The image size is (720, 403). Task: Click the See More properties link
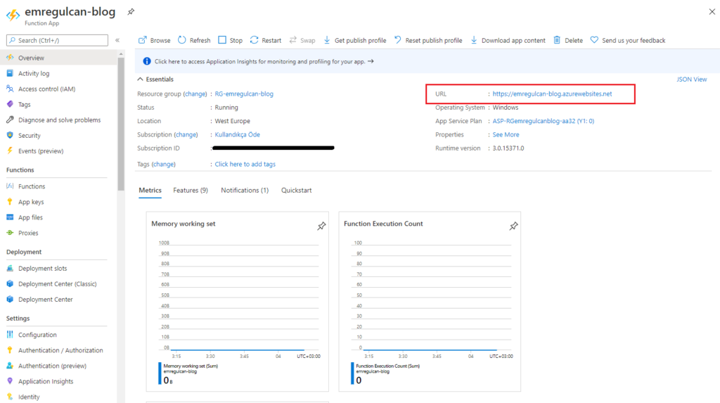[x=506, y=134]
